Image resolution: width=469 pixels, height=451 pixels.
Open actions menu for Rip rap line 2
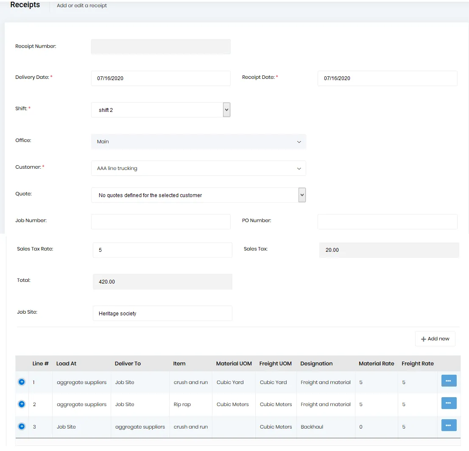coord(449,403)
